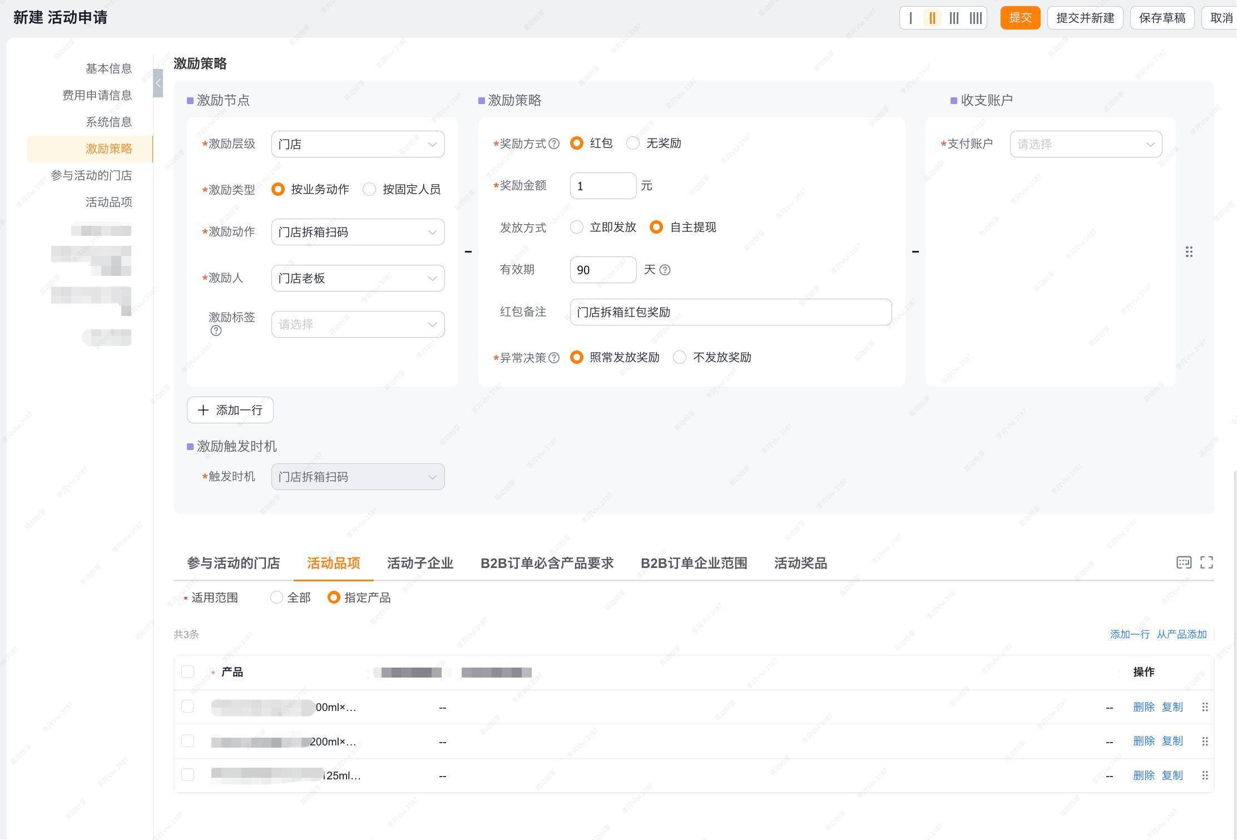1237x840 pixels.
Task: Select single-column layout icon
Action: tap(911, 18)
